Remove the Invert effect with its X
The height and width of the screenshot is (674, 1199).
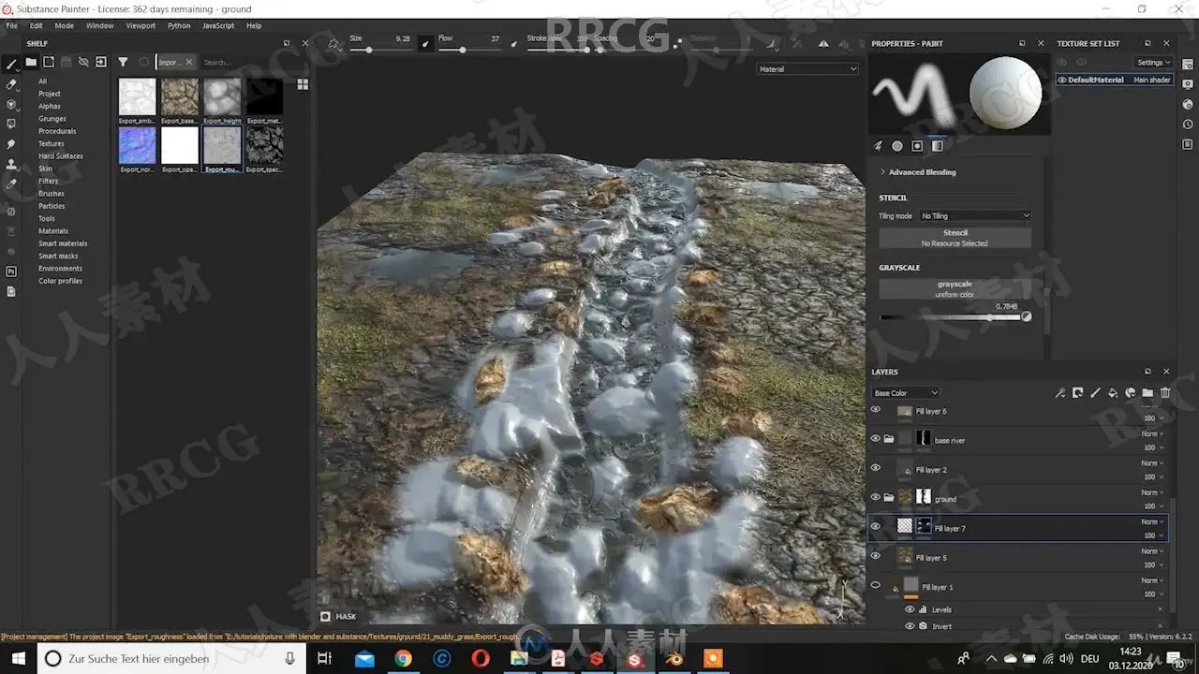pos(1160,625)
